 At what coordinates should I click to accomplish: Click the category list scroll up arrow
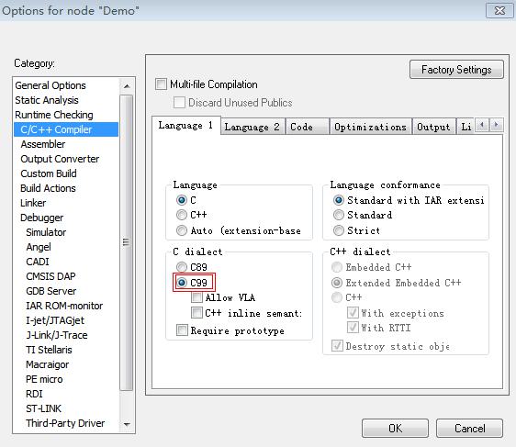pos(127,86)
